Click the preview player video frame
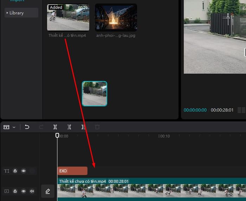This screenshot has width=246, height=201. click(215, 36)
